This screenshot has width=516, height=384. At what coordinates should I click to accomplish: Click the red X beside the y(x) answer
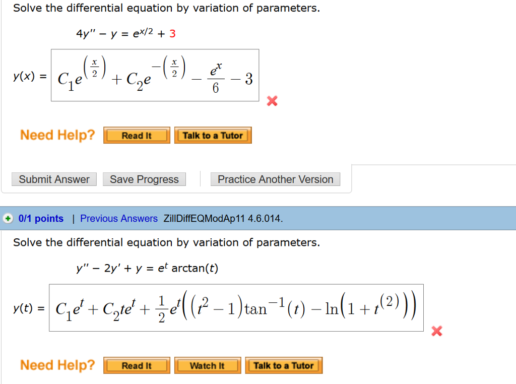coord(272,101)
